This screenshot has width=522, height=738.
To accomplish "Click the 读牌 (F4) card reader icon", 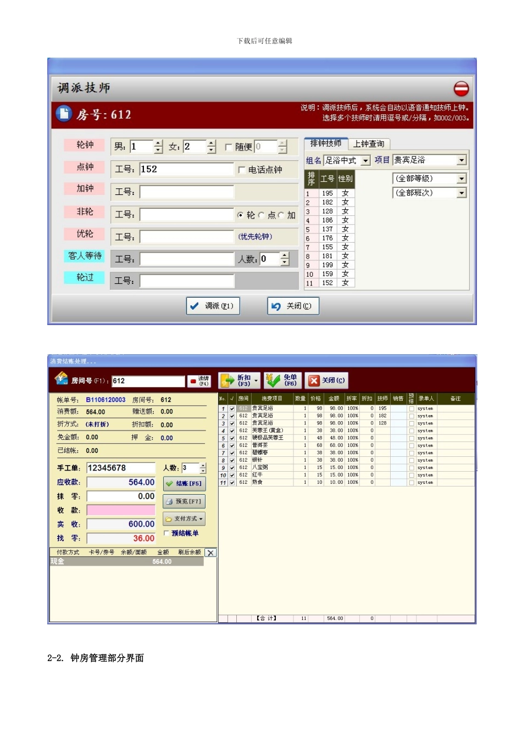I will 193,381.
